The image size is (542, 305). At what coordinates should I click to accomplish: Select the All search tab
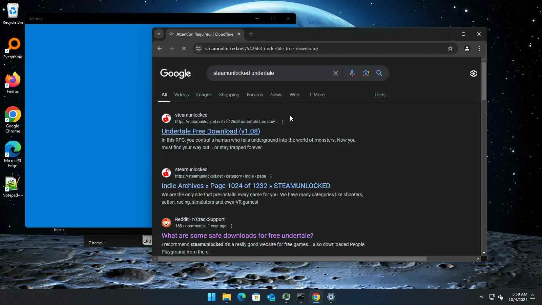point(164,95)
